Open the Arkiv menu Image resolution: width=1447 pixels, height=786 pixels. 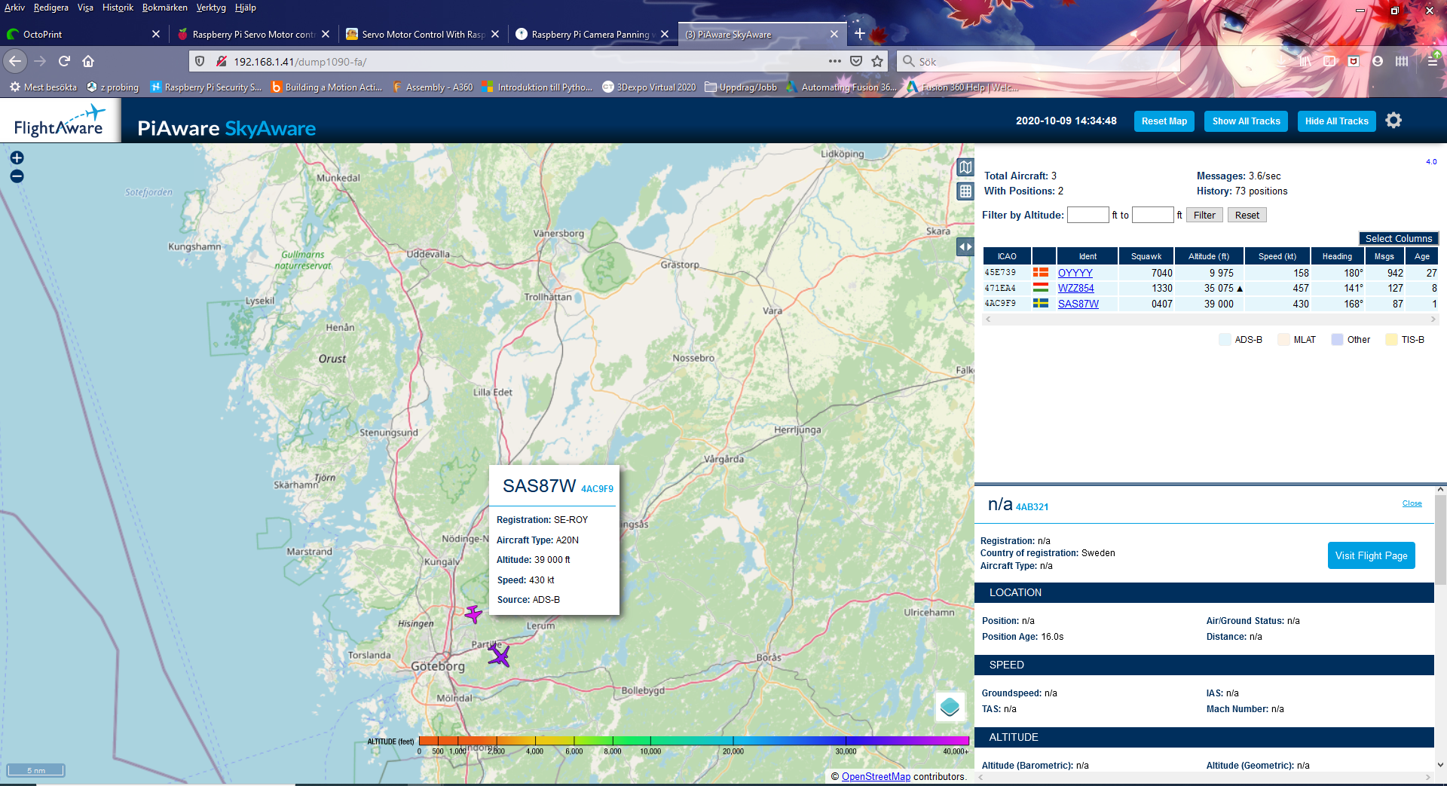coord(14,8)
